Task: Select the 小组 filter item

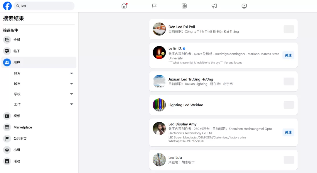Action: (x=39, y=150)
